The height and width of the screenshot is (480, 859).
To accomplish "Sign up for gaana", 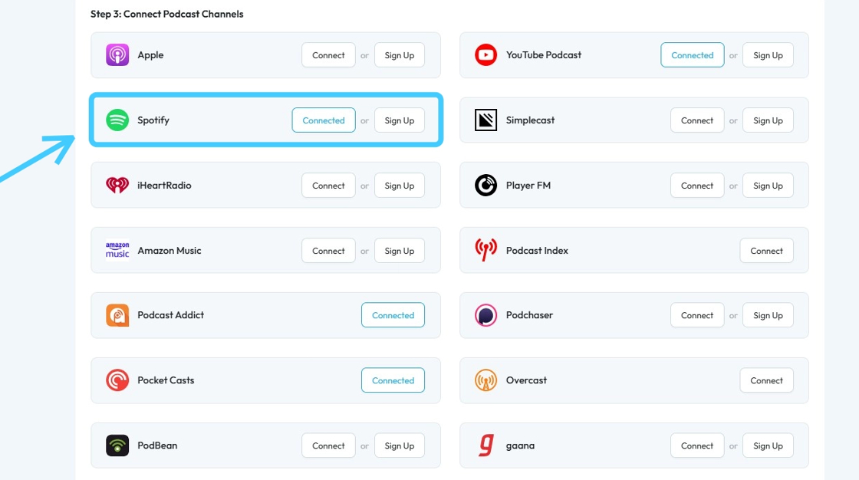I will coord(768,445).
